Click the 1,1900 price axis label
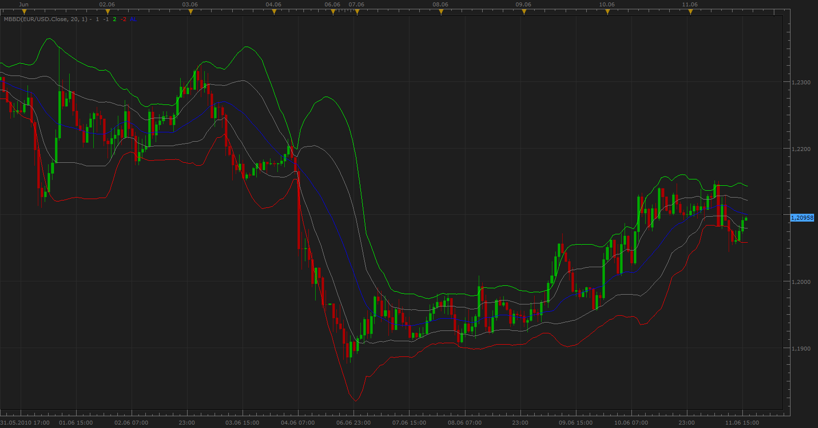This screenshot has height=428, width=818. tap(801, 349)
